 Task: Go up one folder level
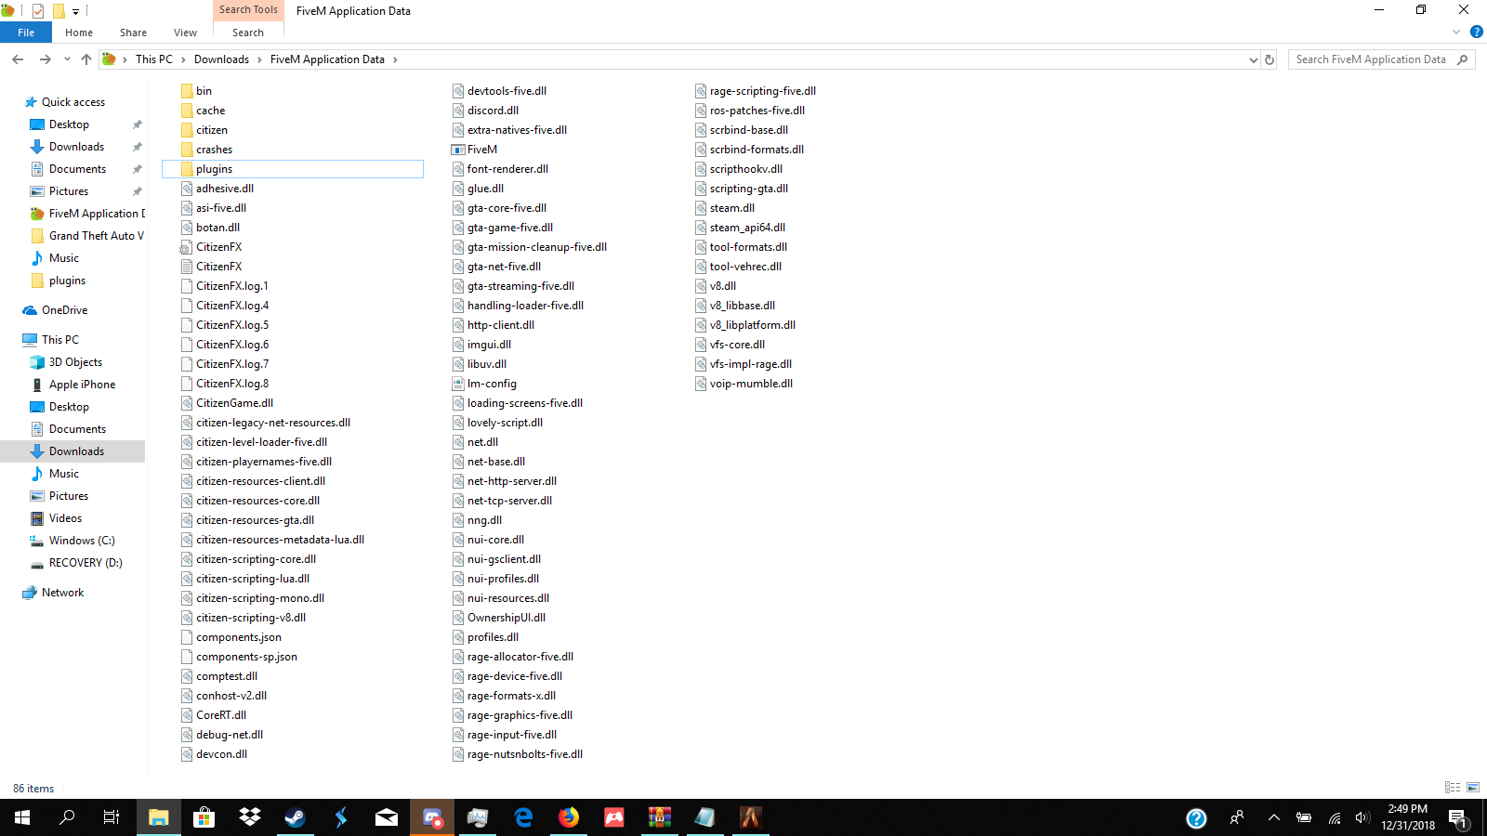86,59
